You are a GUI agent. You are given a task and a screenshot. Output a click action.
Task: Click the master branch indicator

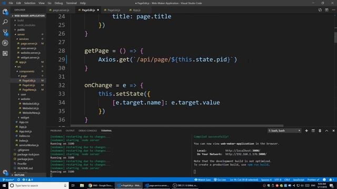pyautogui.click(x=8, y=180)
